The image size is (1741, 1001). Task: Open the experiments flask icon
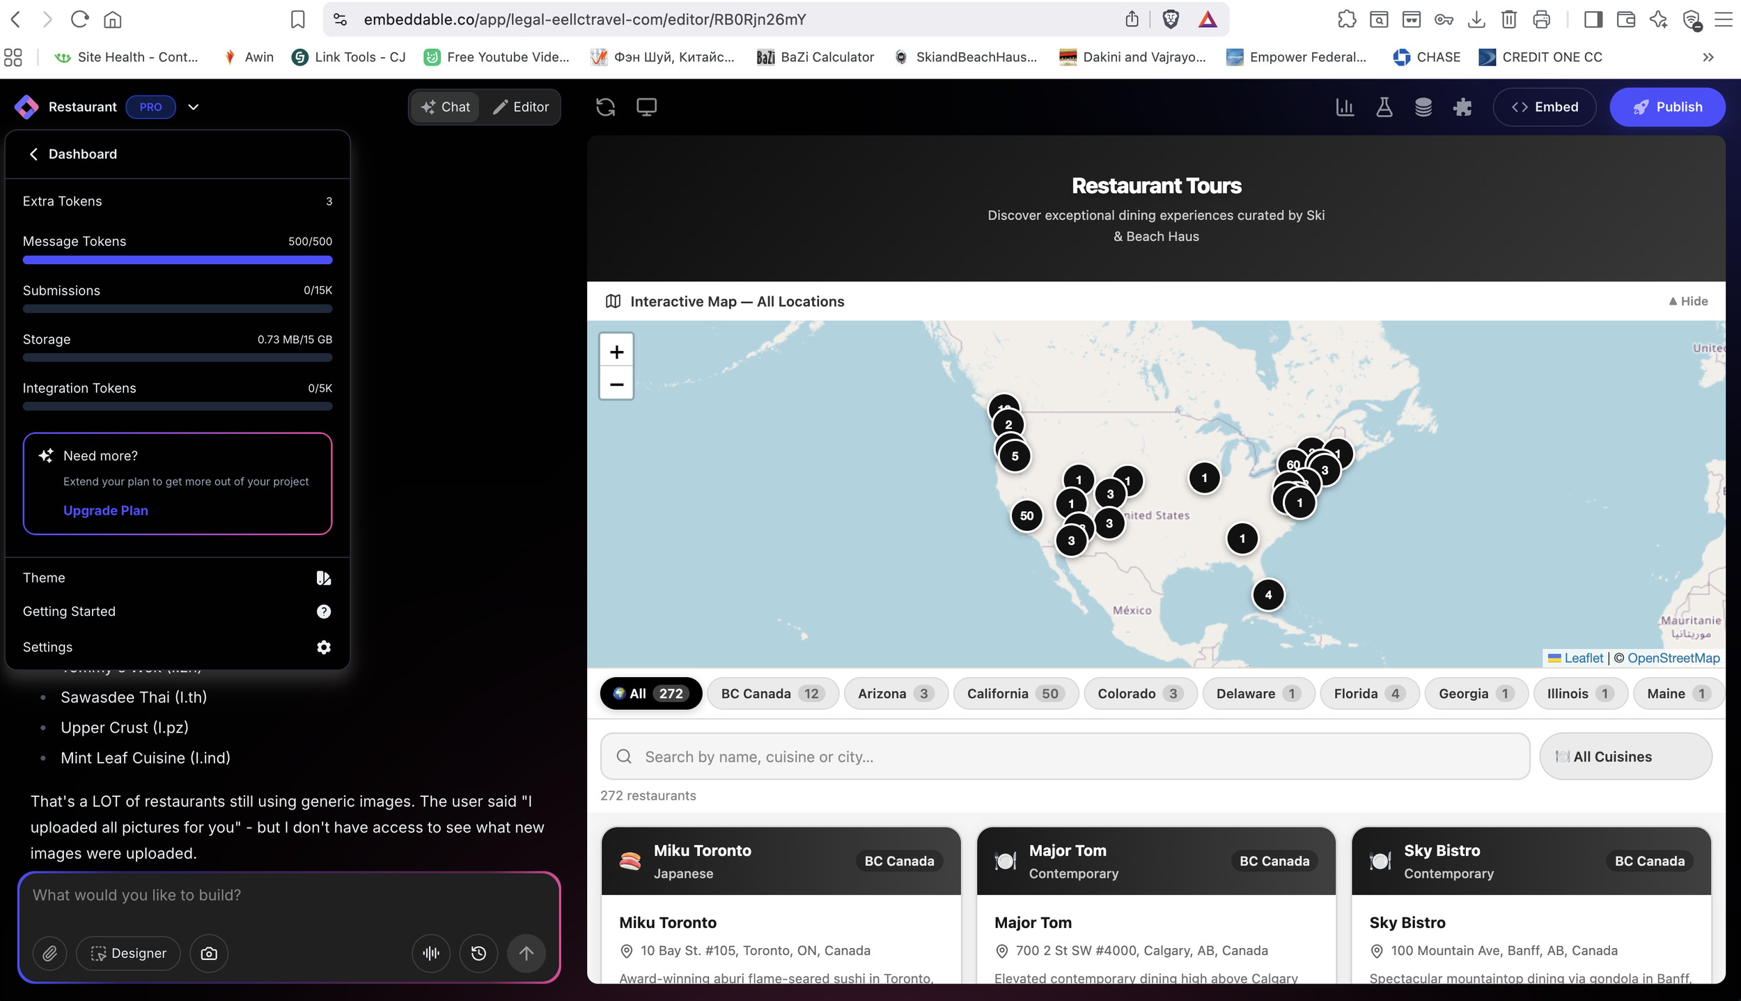pyautogui.click(x=1384, y=107)
